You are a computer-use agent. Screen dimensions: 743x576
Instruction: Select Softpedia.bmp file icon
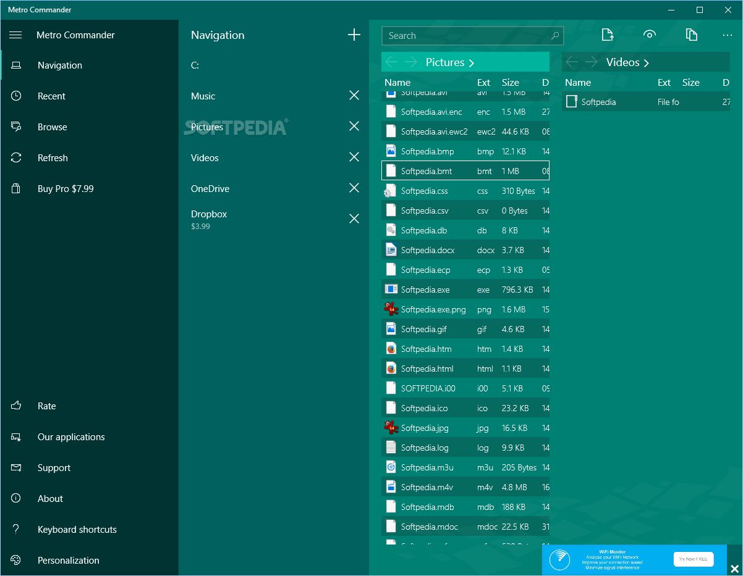coord(391,151)
